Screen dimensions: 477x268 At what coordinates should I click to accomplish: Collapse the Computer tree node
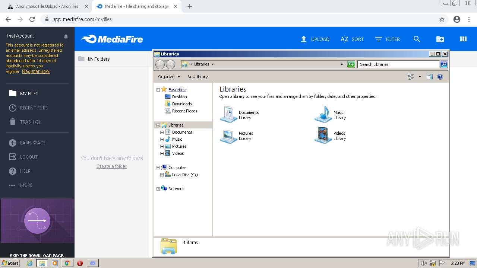(158, 167)
